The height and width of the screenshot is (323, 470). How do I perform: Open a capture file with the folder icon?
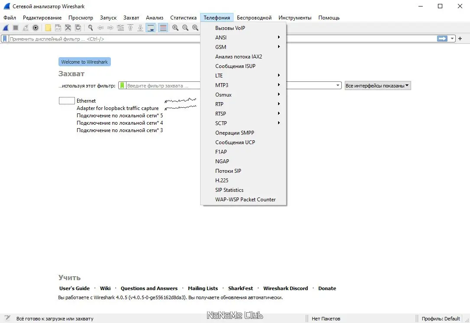pyautogui.click(x=48, y=28)
